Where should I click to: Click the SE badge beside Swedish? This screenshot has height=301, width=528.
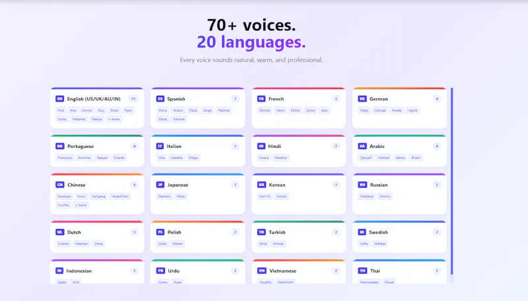coord(362,232)
